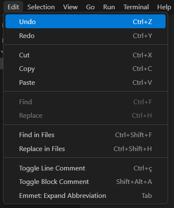Click the Find menu item
The height and width of the screenshot is (208, 174).
[x=85, y=102]
